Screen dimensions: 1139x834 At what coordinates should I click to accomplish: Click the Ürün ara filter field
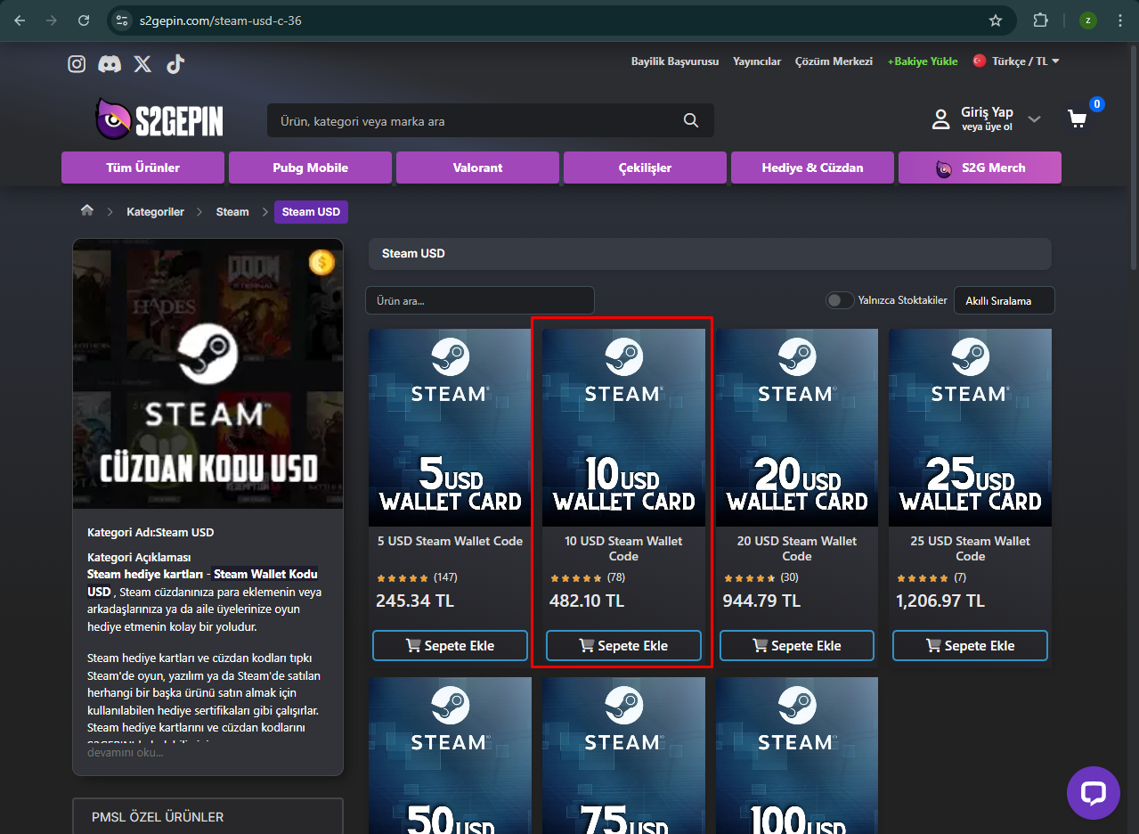pyautogui.click(x=479, y=300)
